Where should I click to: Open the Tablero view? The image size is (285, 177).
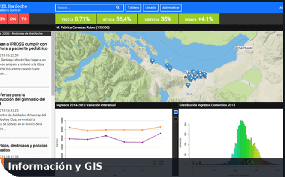133,7
